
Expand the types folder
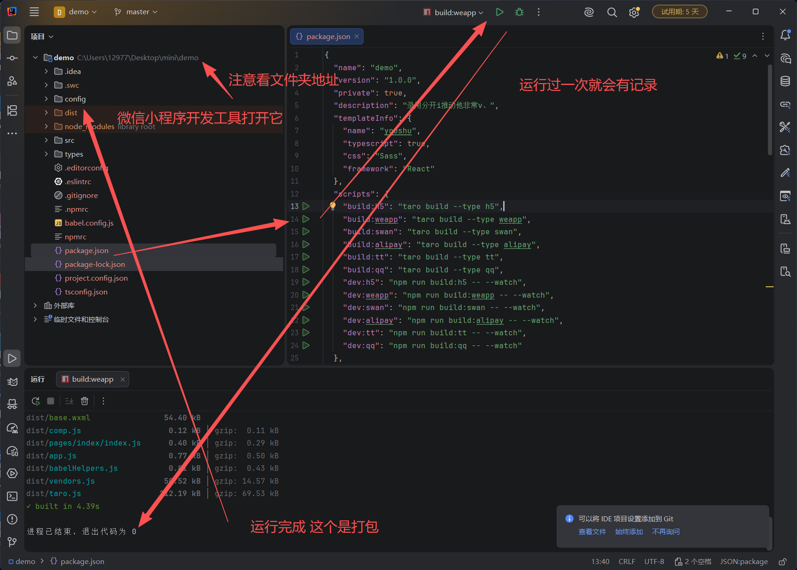coord(46,154)
